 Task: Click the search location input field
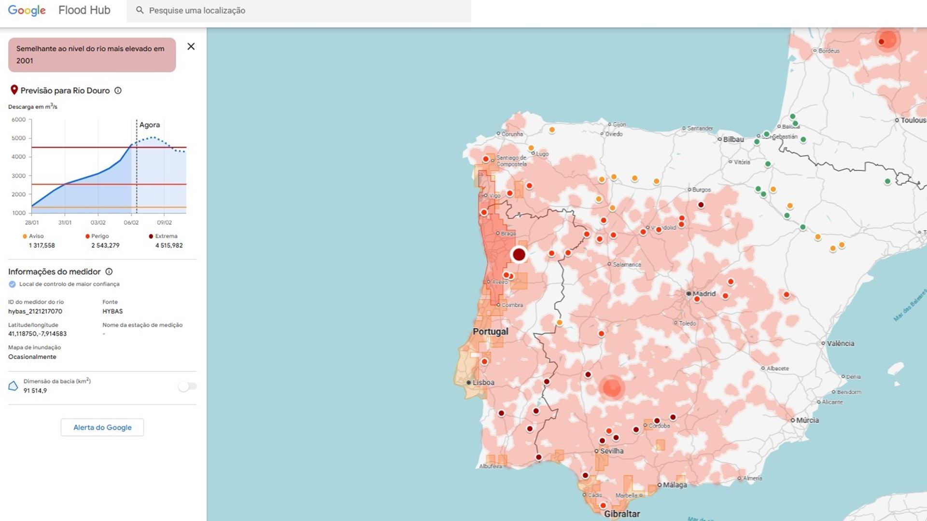tap(299, 11)
